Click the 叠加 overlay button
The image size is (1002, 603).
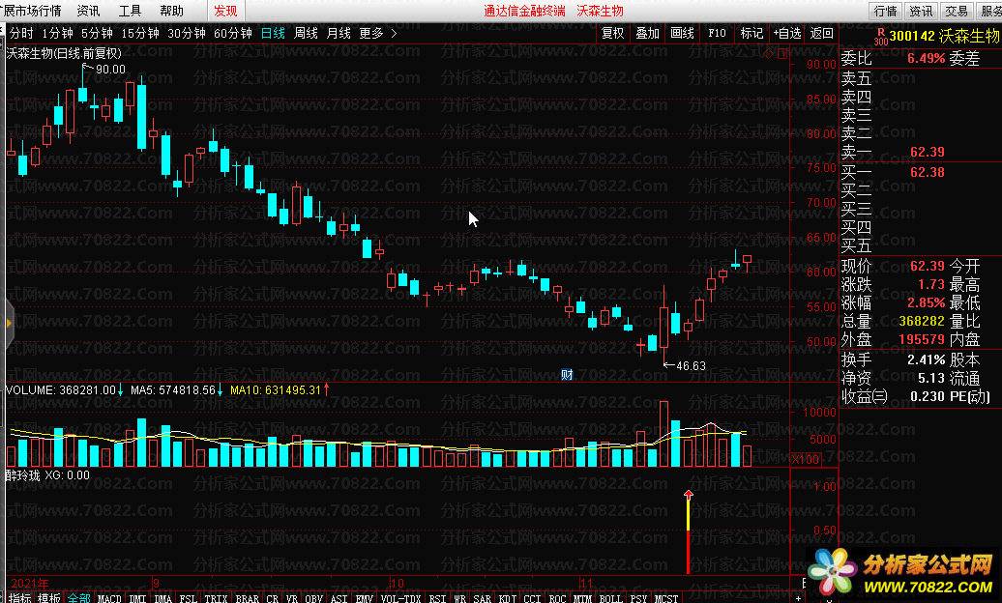[647, 33]
